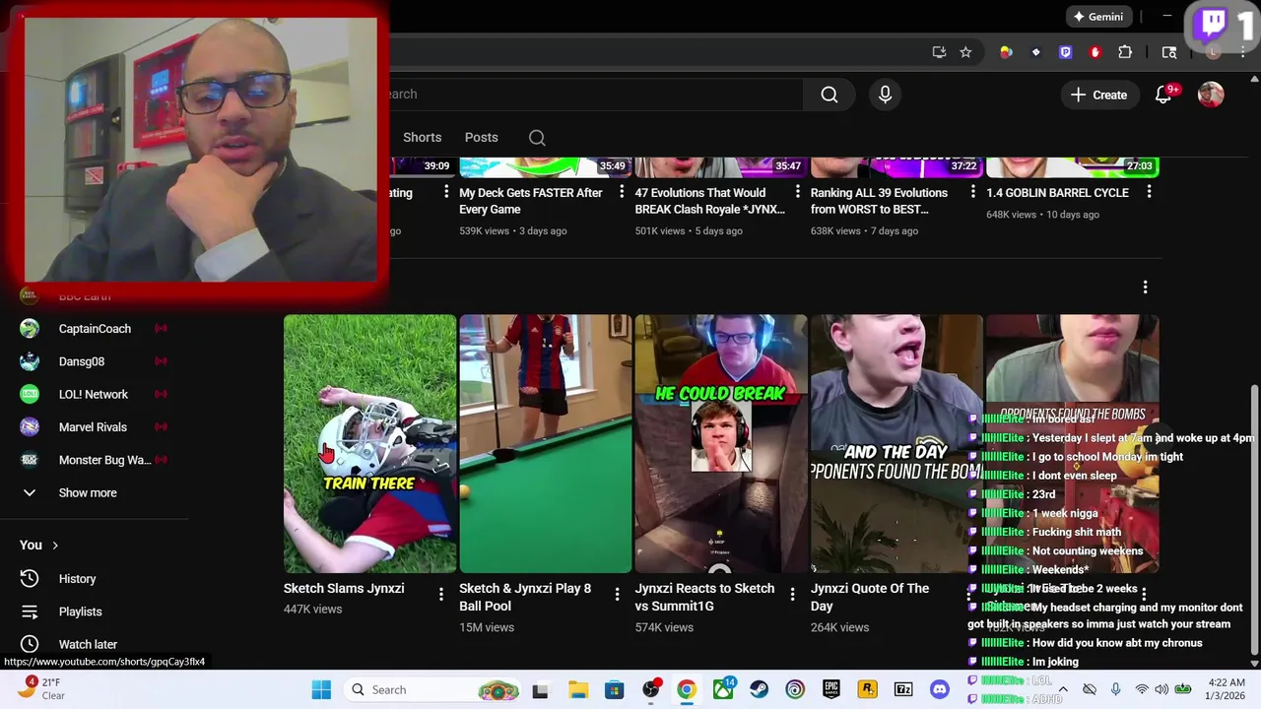Open the Chrome side search panel icon

1169,52
